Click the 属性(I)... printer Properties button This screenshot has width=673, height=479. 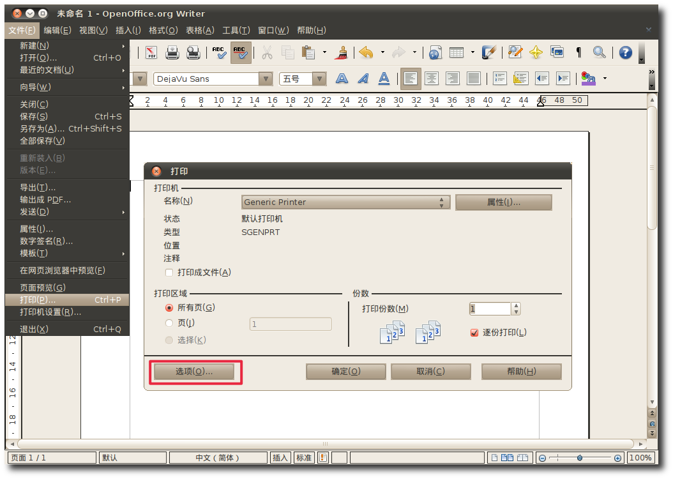pos(503,202)
